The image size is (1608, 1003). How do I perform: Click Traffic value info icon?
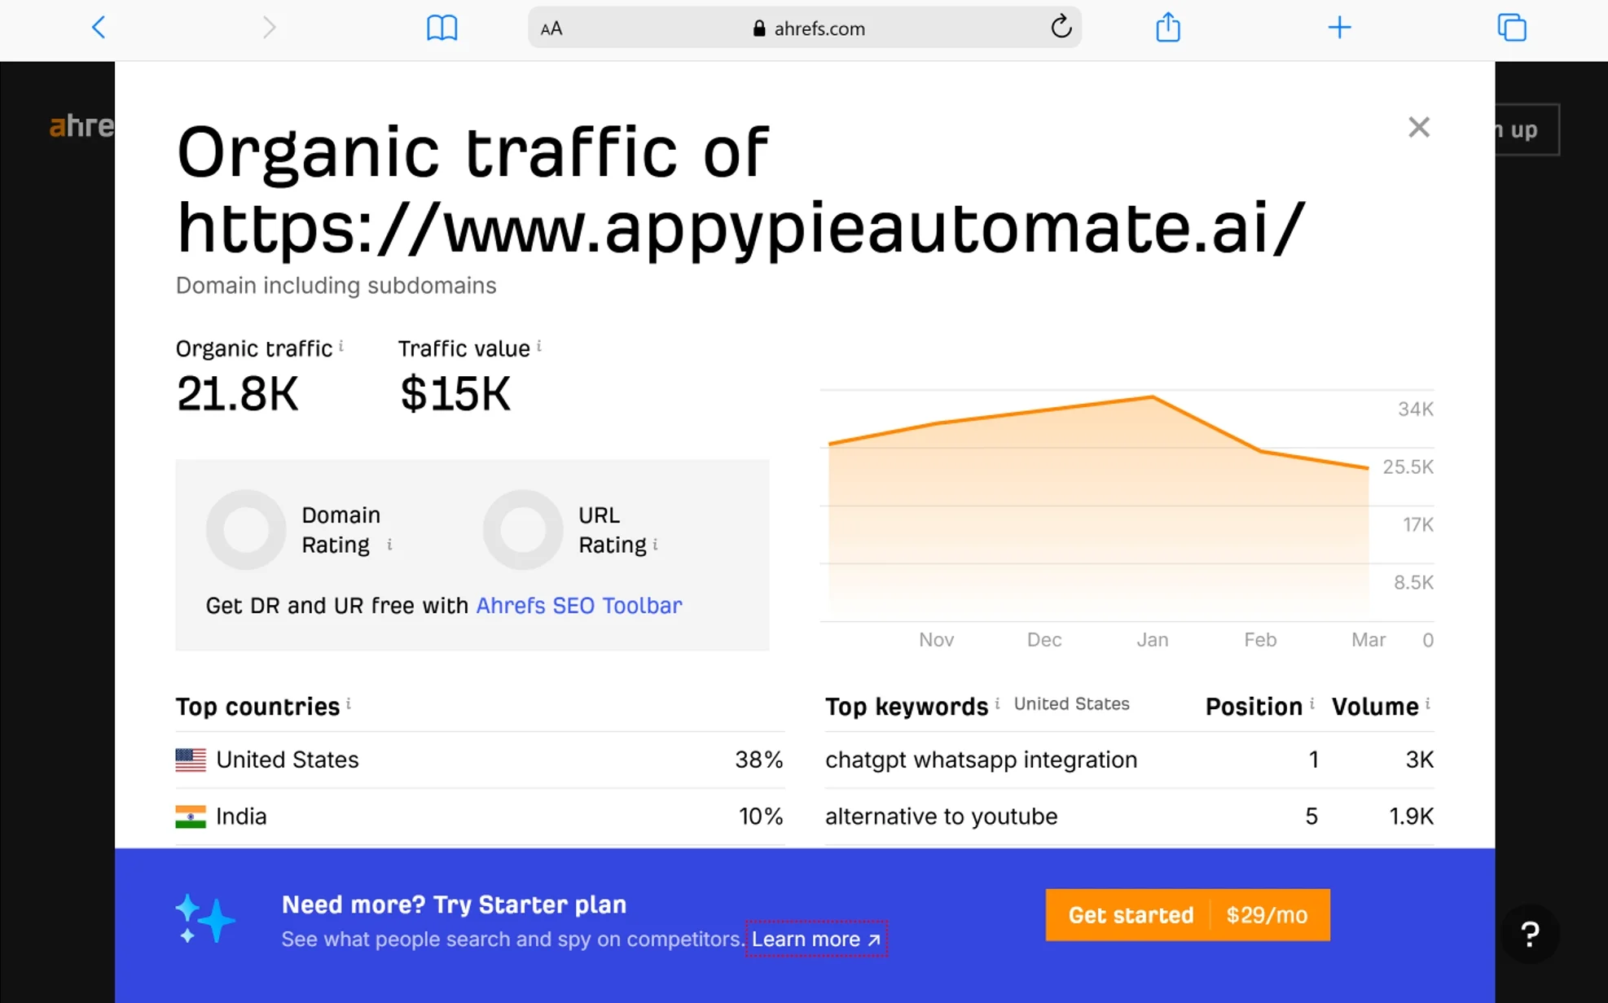[539, 347]
